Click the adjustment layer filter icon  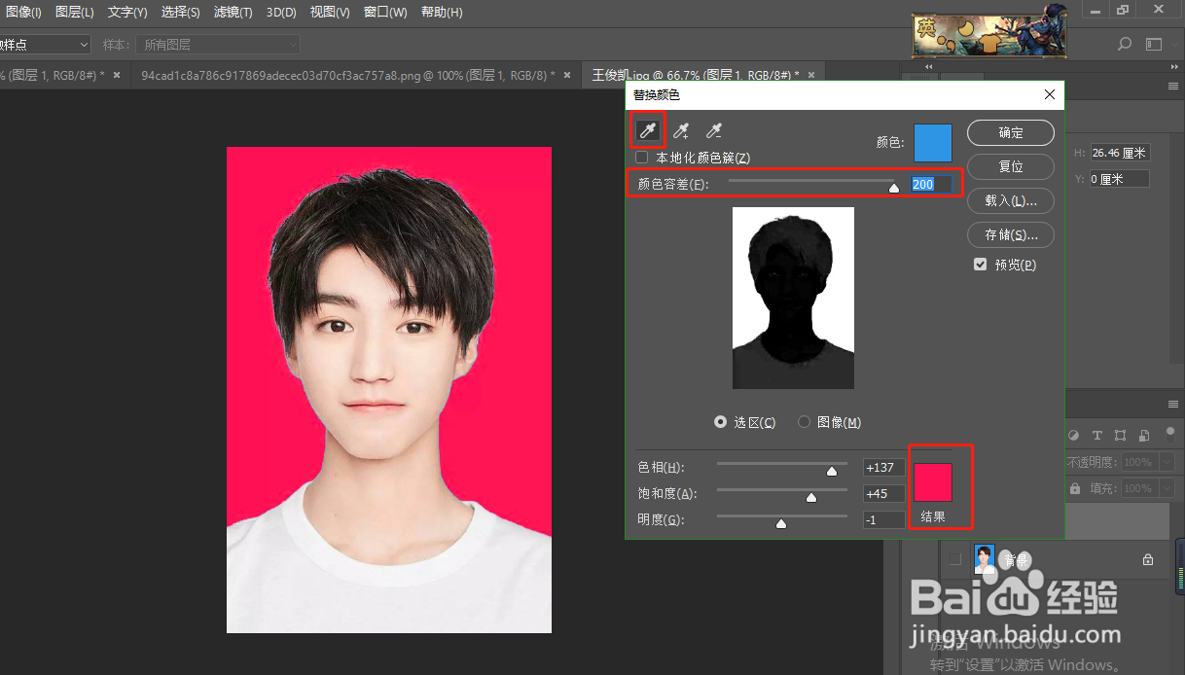coord(1074,435)
